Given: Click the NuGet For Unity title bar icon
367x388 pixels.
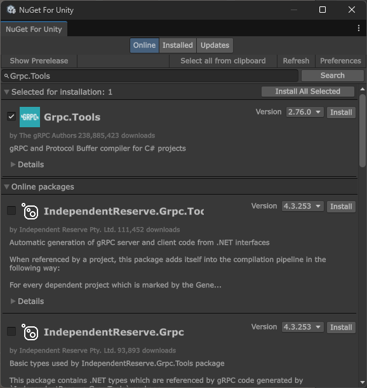Looking at the screenshot, I should [11, 10].
